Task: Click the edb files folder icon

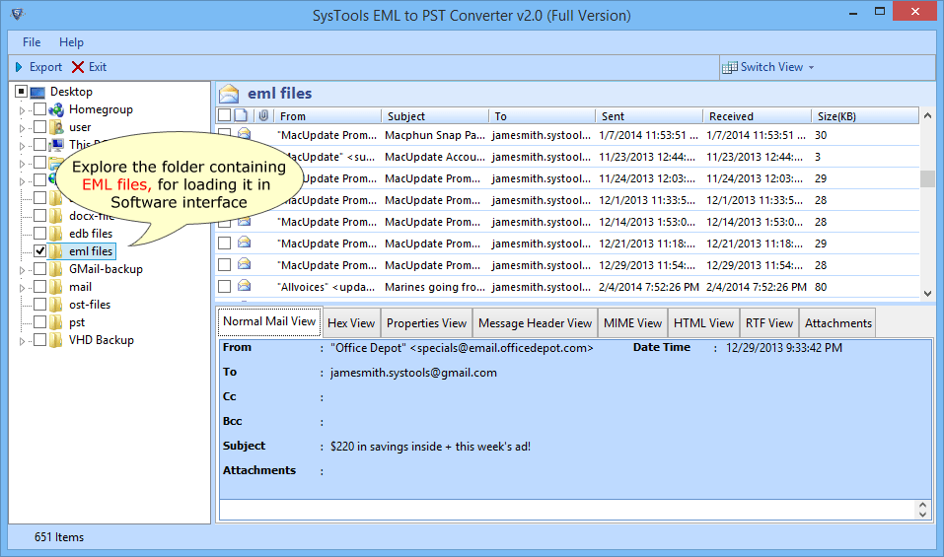Action: point(56,234)
